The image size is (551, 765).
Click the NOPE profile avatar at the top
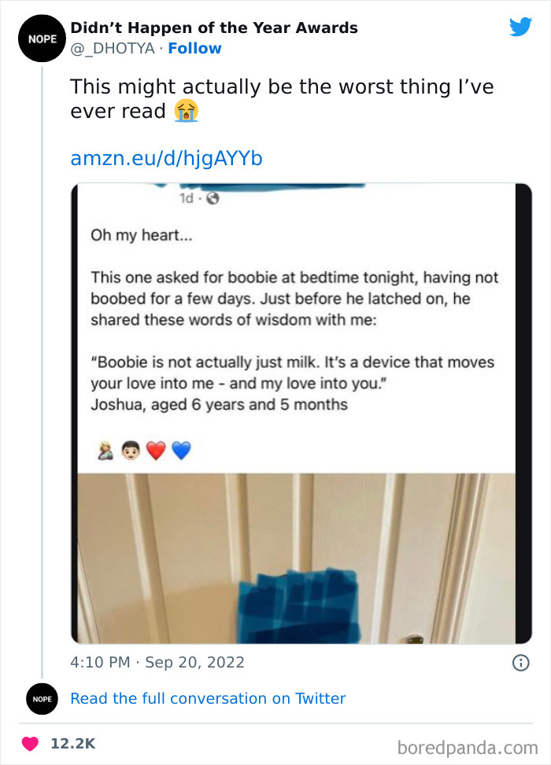tap(42, 38)
